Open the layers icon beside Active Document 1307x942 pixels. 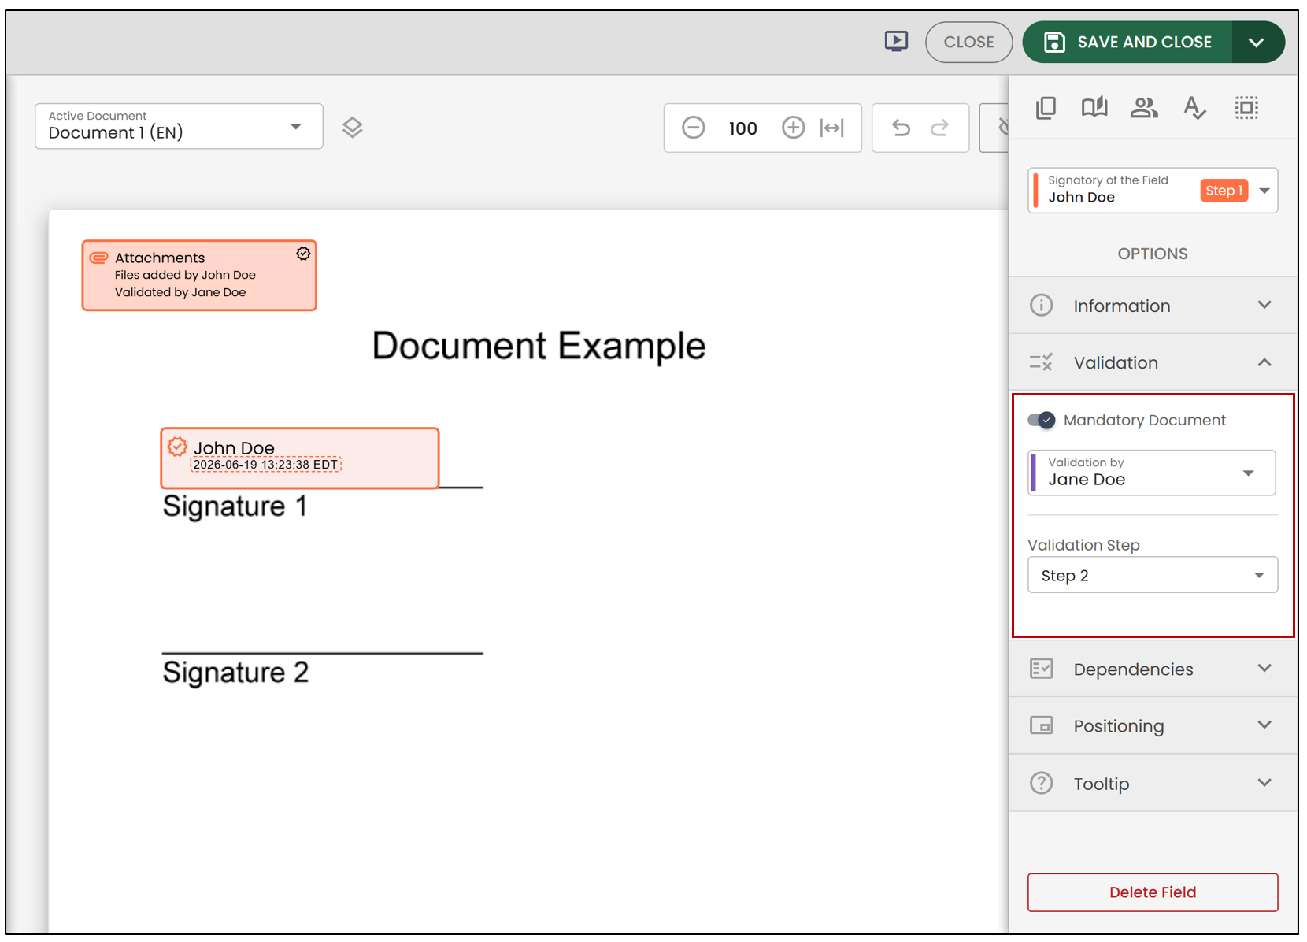pyautogui.click(x=352, y=127)
